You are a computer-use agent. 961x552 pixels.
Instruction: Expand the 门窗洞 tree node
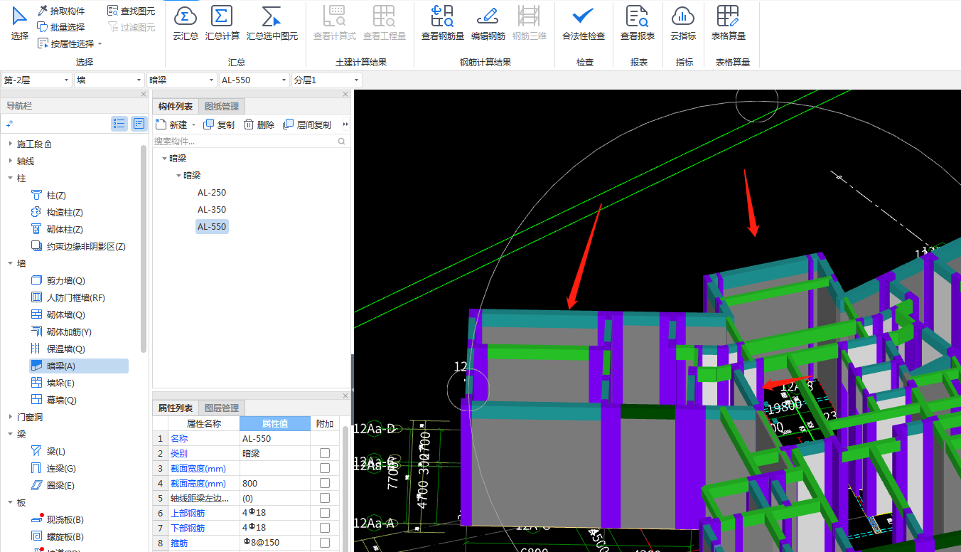10,417
